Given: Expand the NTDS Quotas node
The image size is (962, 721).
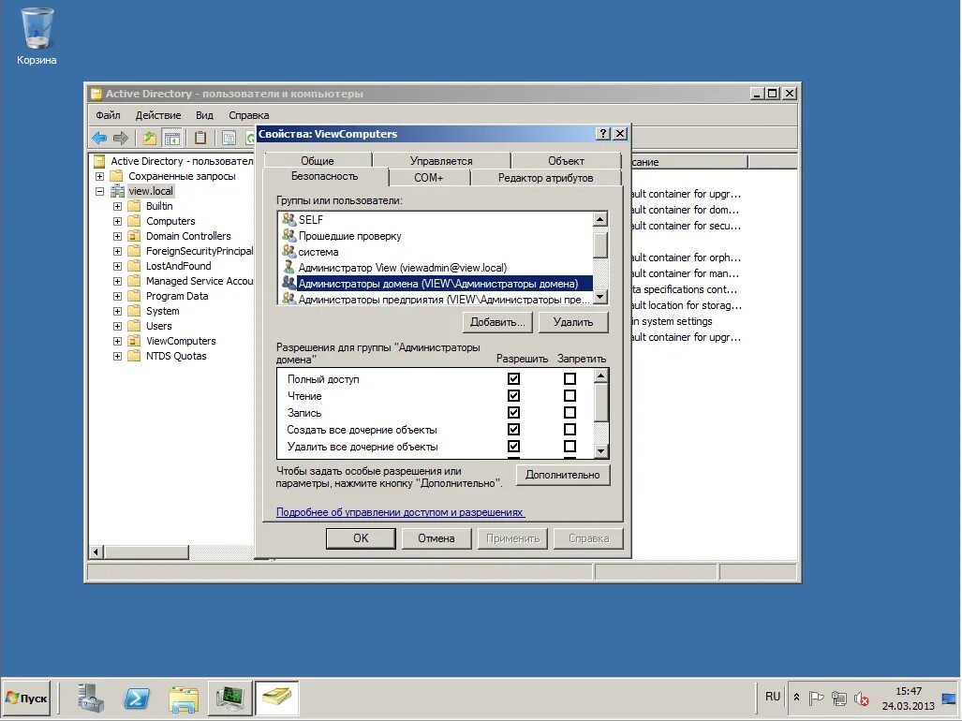Looking at the screenshot, I should 117,356.
